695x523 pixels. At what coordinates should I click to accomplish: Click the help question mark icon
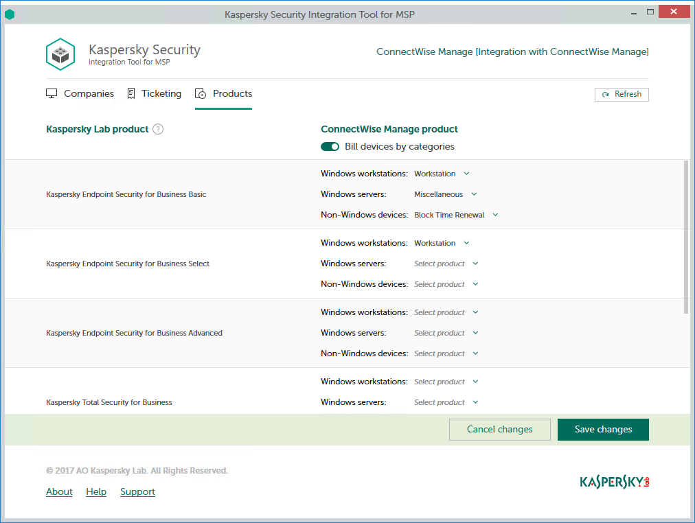[158, 129]
